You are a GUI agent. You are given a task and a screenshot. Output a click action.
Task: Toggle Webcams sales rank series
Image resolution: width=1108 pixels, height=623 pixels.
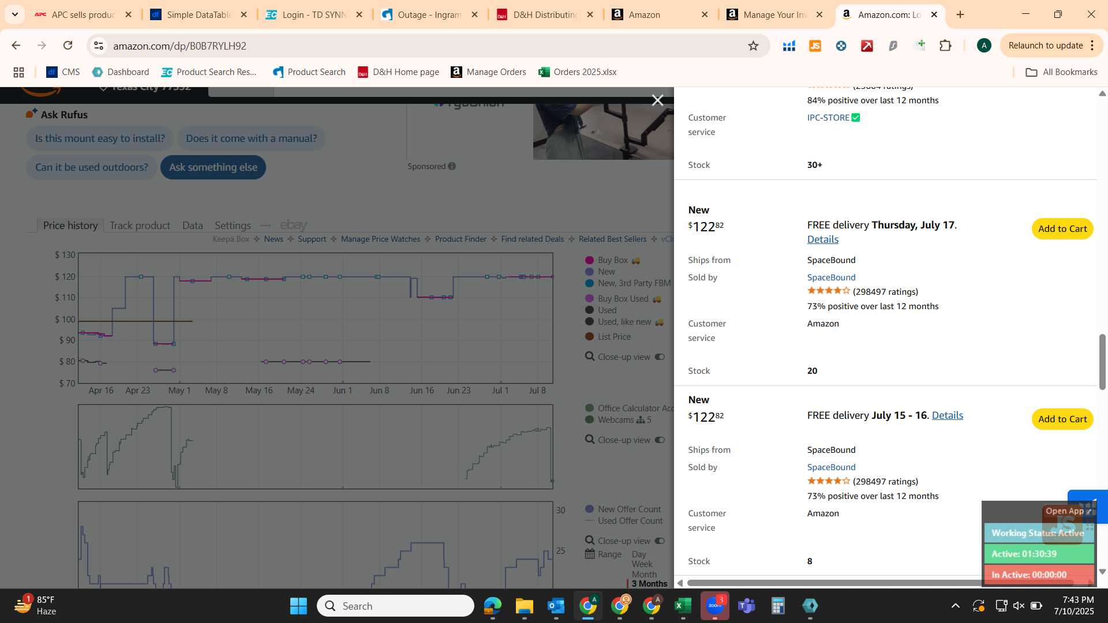point(618,420)
